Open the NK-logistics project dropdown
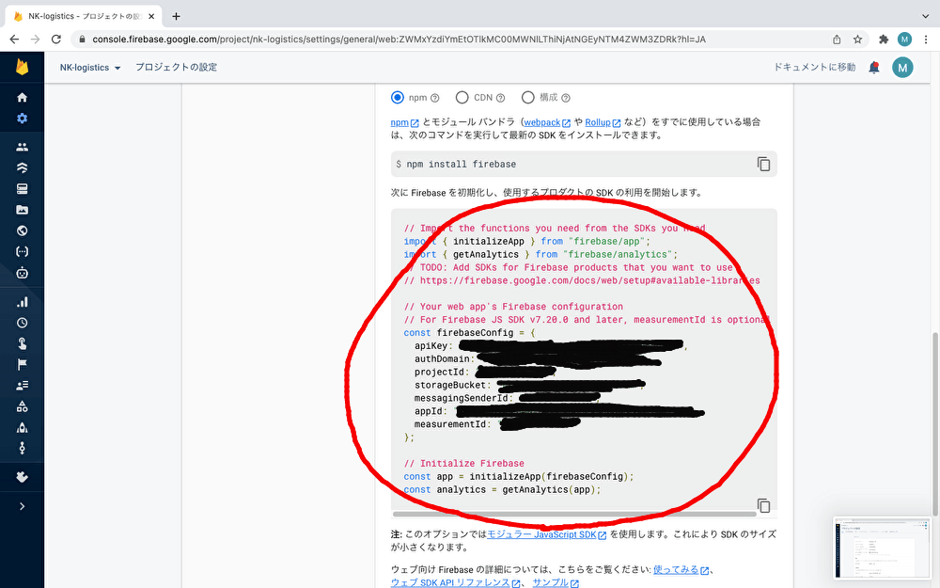 pos(90,67)
